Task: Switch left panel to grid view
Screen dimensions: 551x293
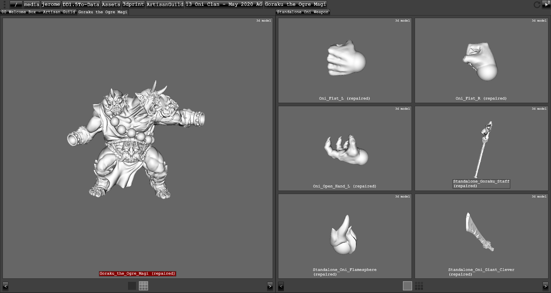Action: point(143,286)
